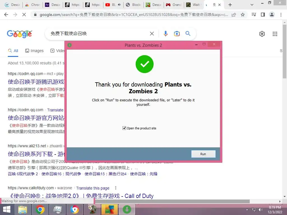The image size is (287, 215).
Task: Uncheck the Open the product site checkbox
Action: (124, 128)
